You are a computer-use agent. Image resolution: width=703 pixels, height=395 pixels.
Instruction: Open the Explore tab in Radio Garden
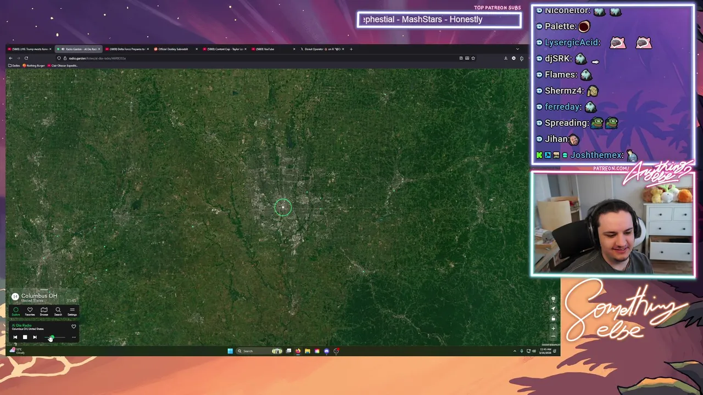[16, 311]
